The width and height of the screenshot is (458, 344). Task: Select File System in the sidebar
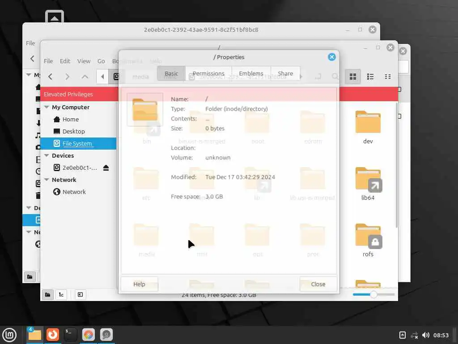click(78, 143)
